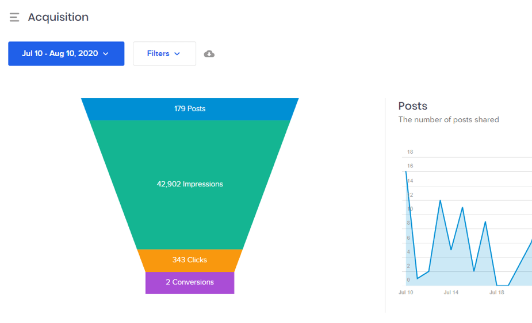The image size is (532, 323).
Task: Select the 343 Clicks funnel segment
Action: tap(190, 260)
